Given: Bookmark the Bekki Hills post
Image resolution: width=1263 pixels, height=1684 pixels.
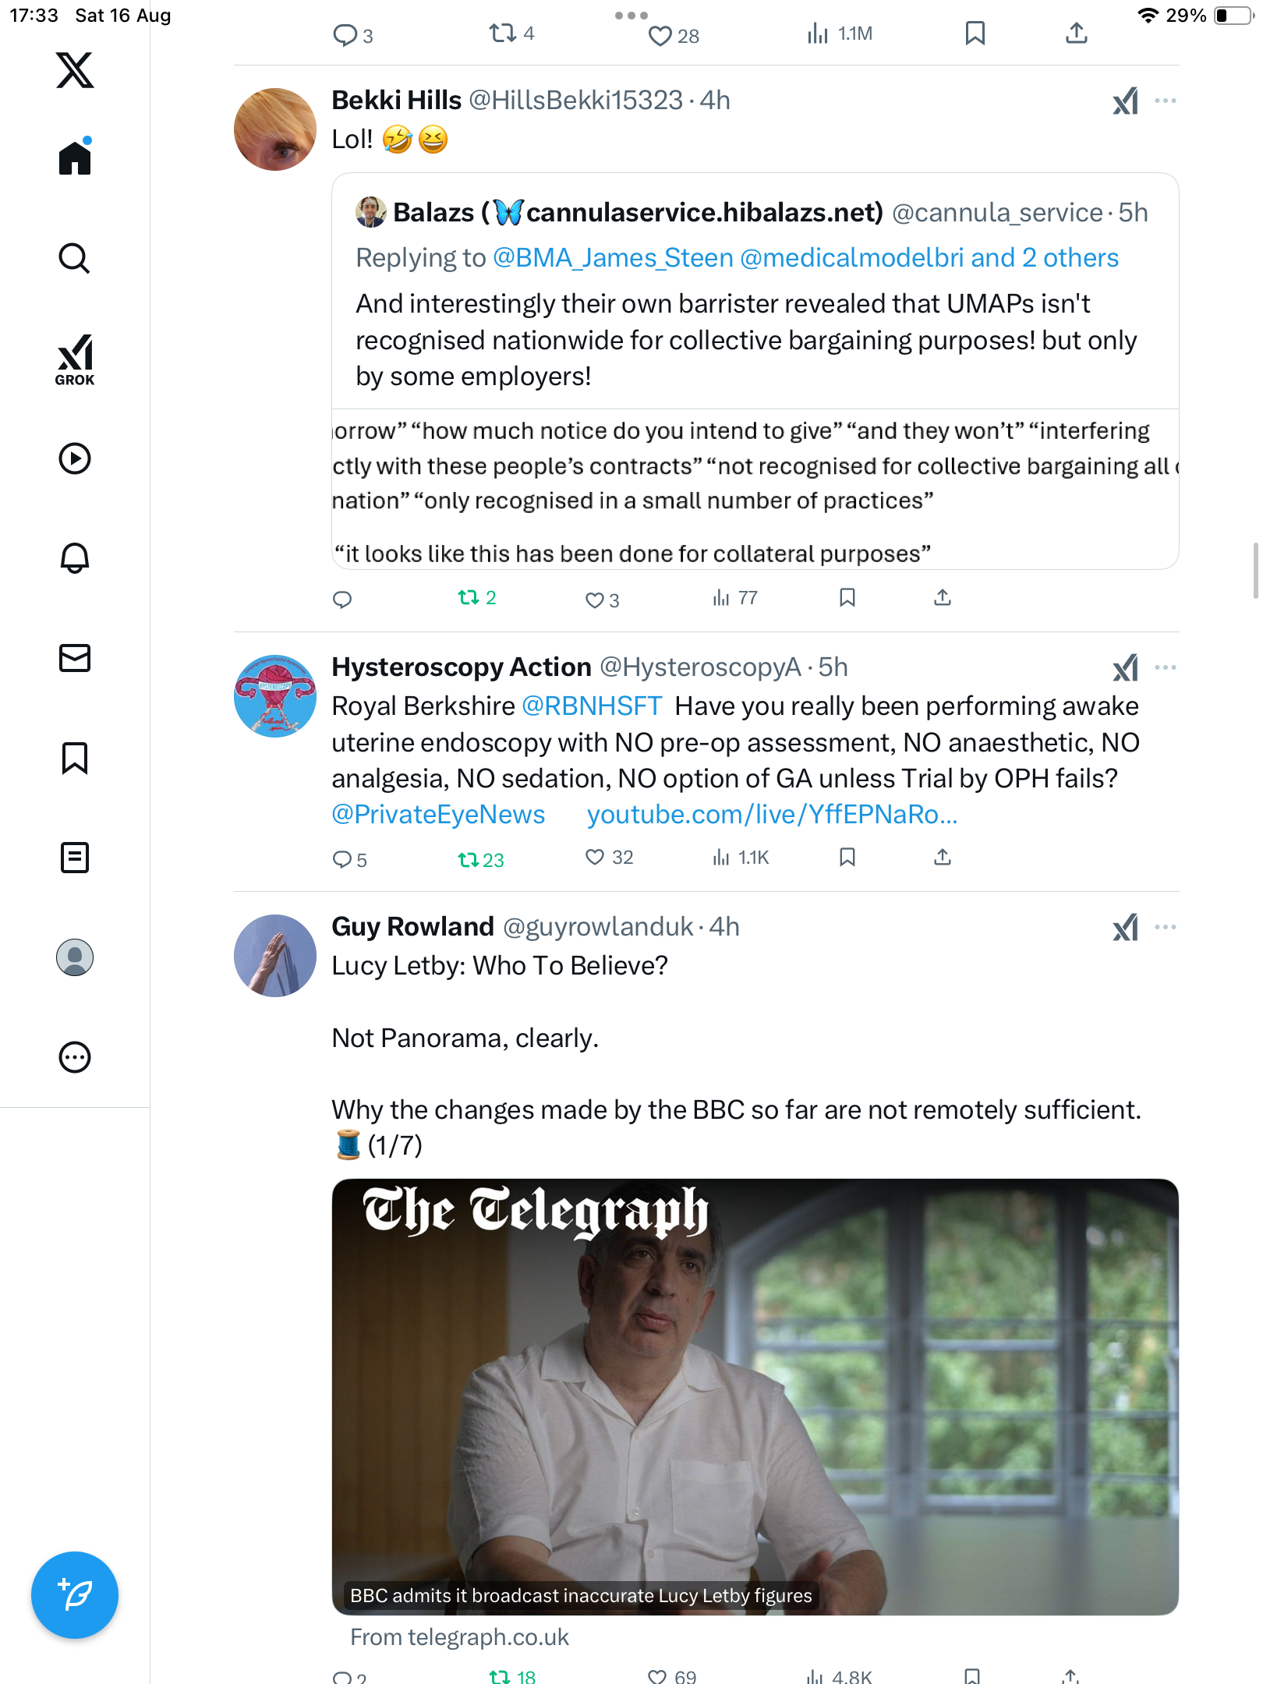Looking at the screenshot, I should tap(847, 598).
